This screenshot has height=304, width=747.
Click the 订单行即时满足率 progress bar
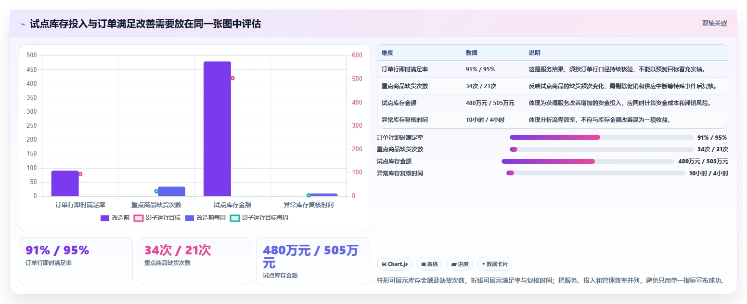601,137
